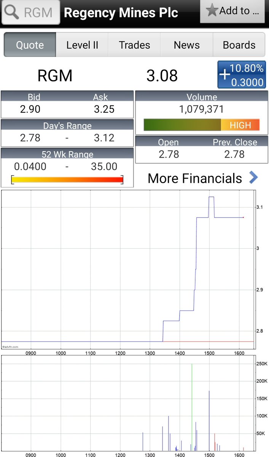
Task: Tap the last price 3.08
Action: (162, 75)
